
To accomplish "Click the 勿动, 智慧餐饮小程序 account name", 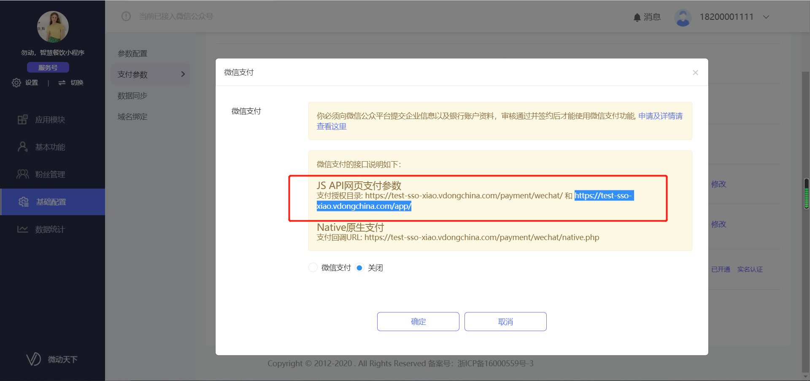I will pos(53,53).
